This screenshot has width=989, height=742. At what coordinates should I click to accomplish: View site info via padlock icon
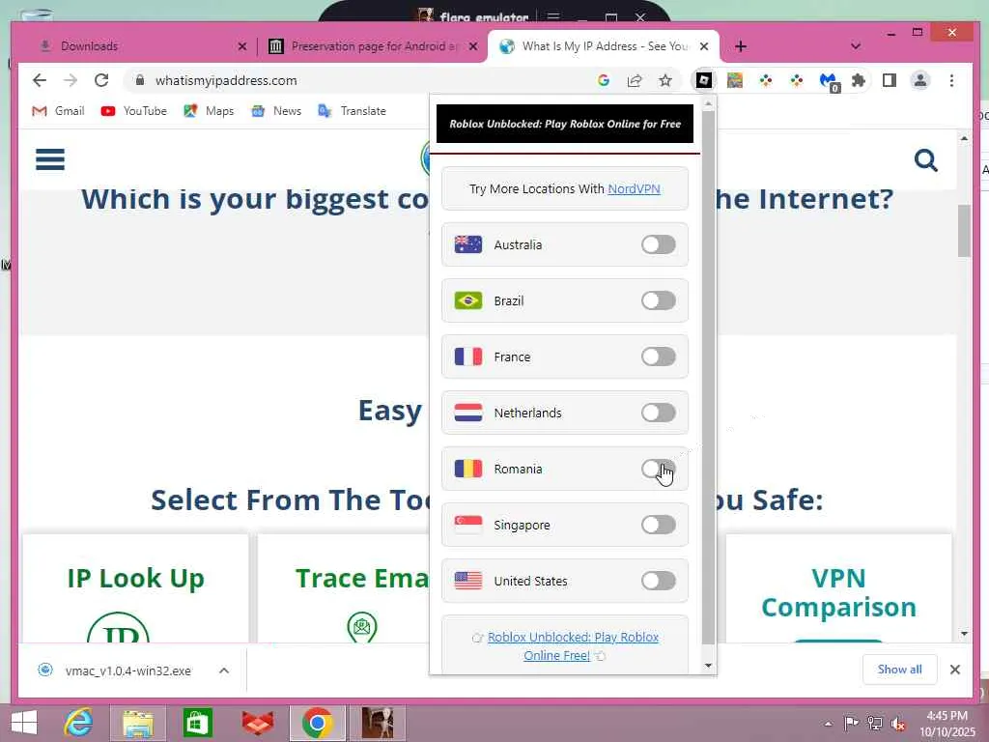tap(140, 80)
